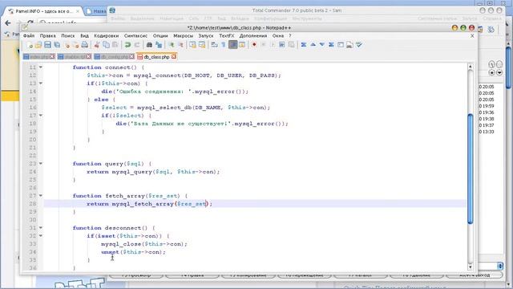Click the 19:59 file entry in Total Commander
Image resolution: width=513 pixels, height=289 pixels.
coord(487,106)
